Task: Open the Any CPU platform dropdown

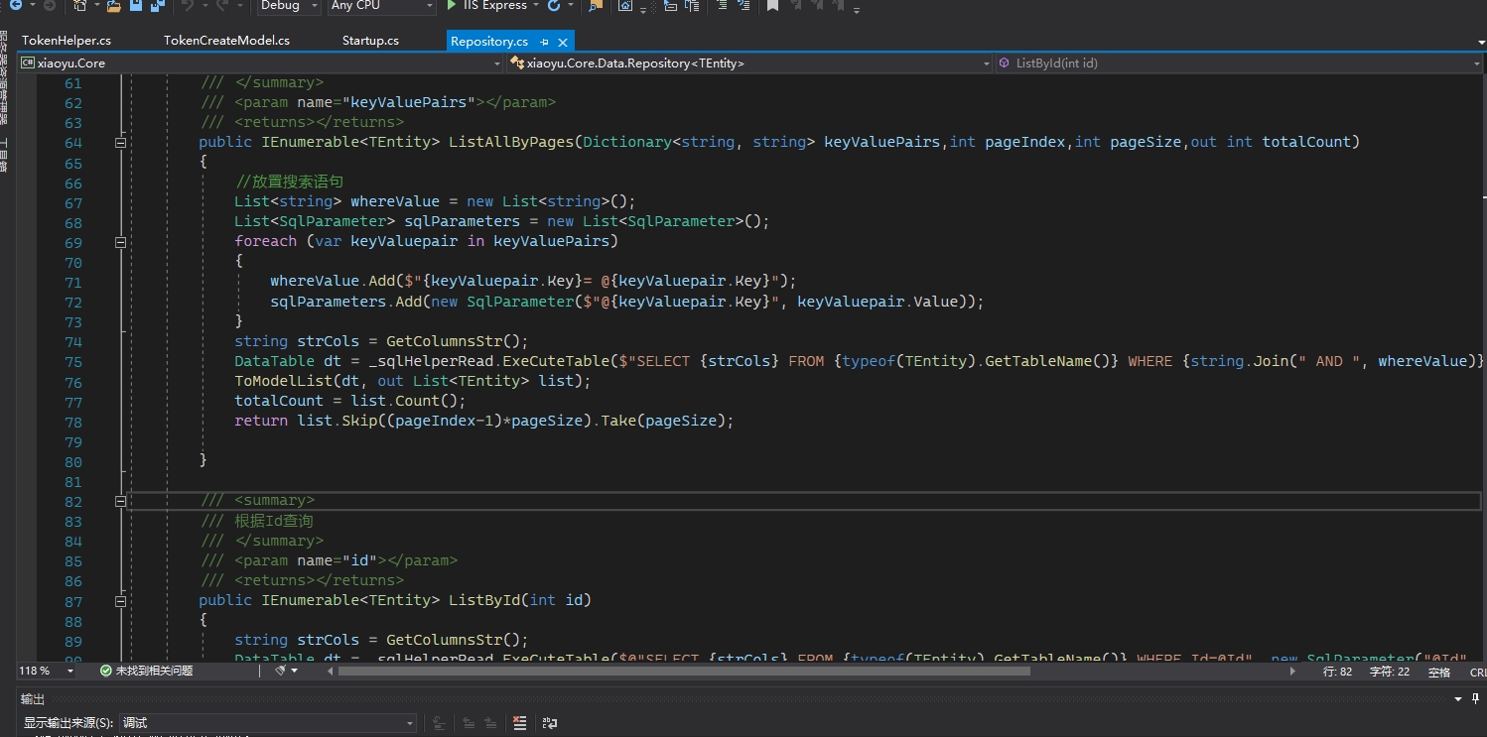Action: point(382,6)
